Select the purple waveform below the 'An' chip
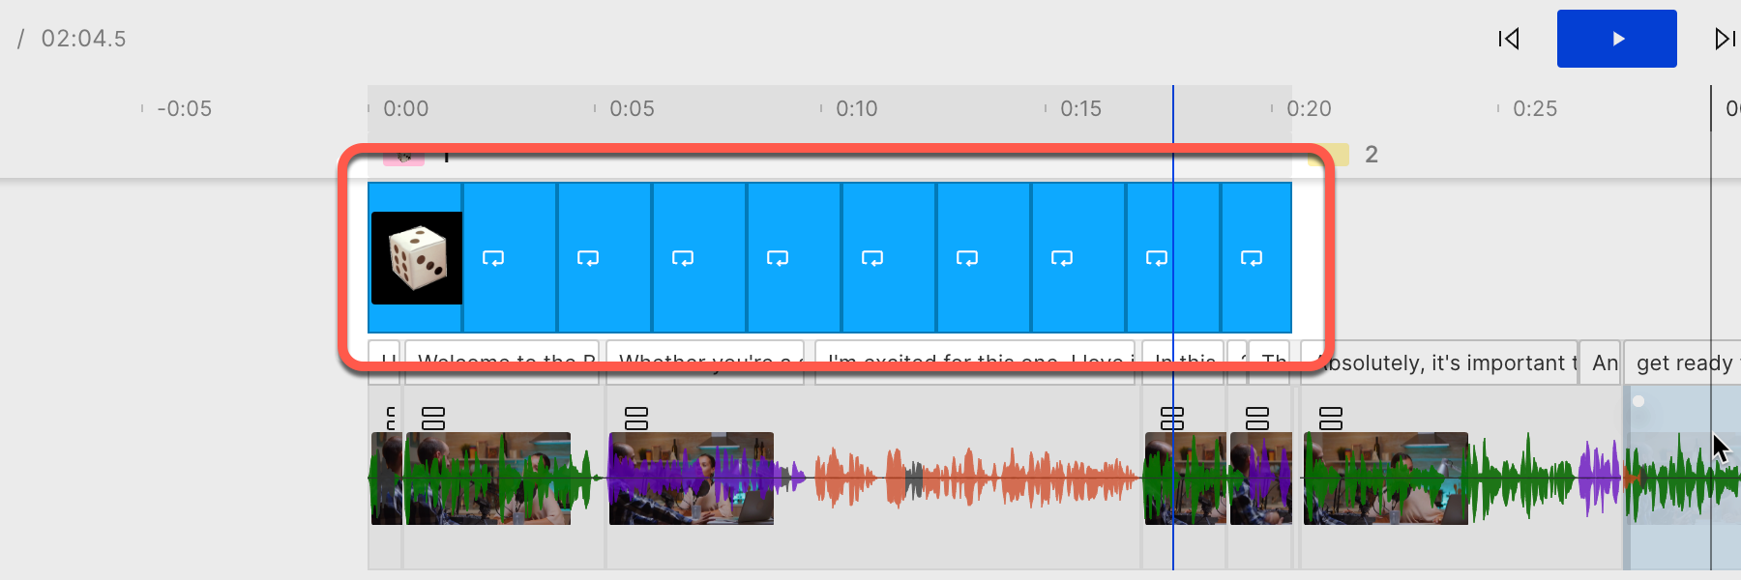The width and height of the screenshot is (1741, 580). (1599, 478)
